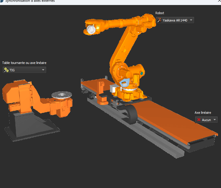The image size is (221, 188).
Task: Click the Yaskawa robot icon in Robot dropdown
Action: click(159, 20)
